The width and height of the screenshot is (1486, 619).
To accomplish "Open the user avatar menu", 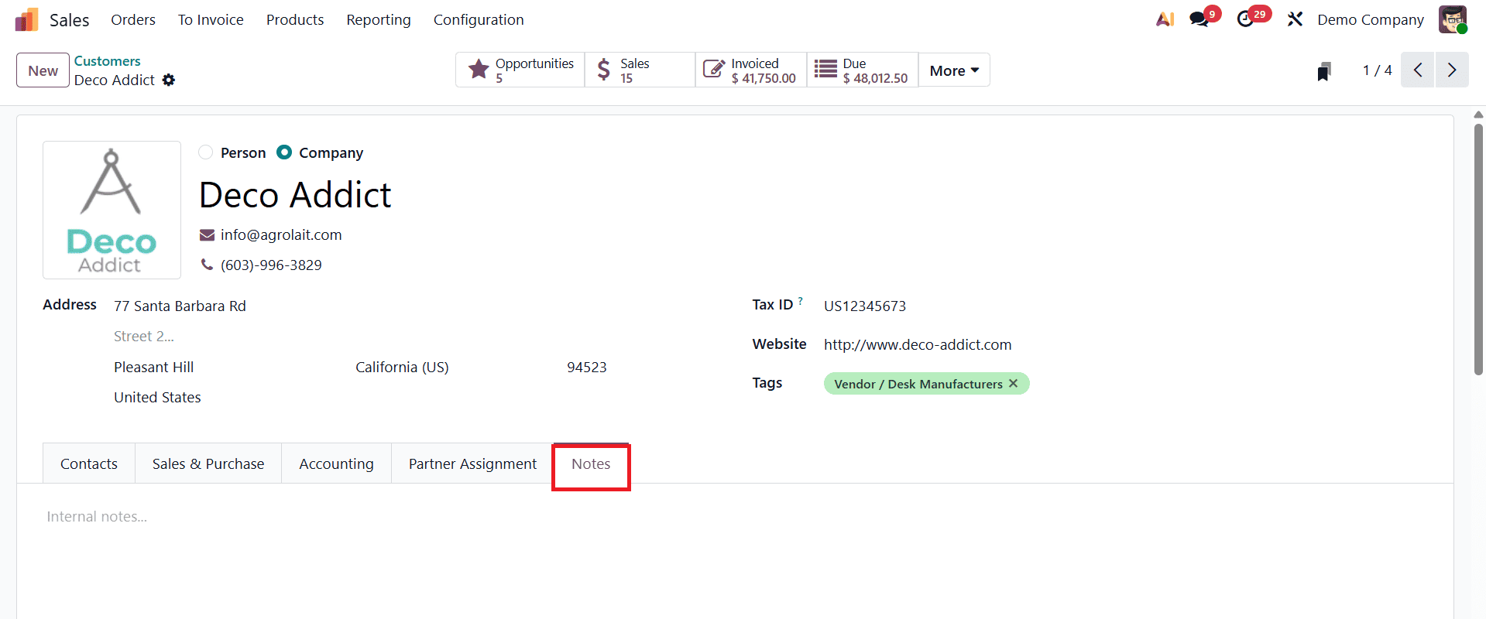I will [x=1453, y=19].
